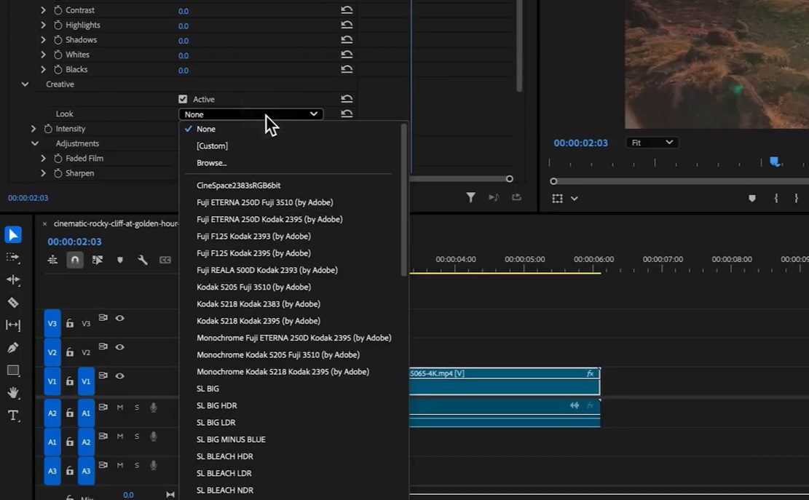This screenshot has width=809, height=500.
Task: Toggle closed captions track button
Action: [x=165, y=260]
